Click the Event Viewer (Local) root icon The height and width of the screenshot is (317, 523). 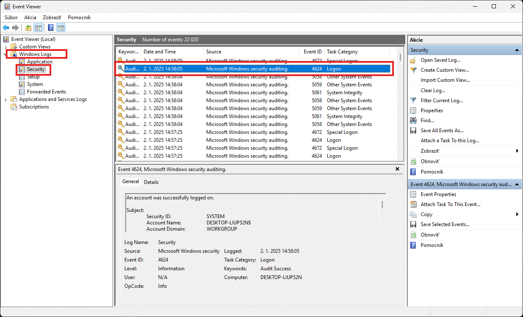tap(6, 39)
